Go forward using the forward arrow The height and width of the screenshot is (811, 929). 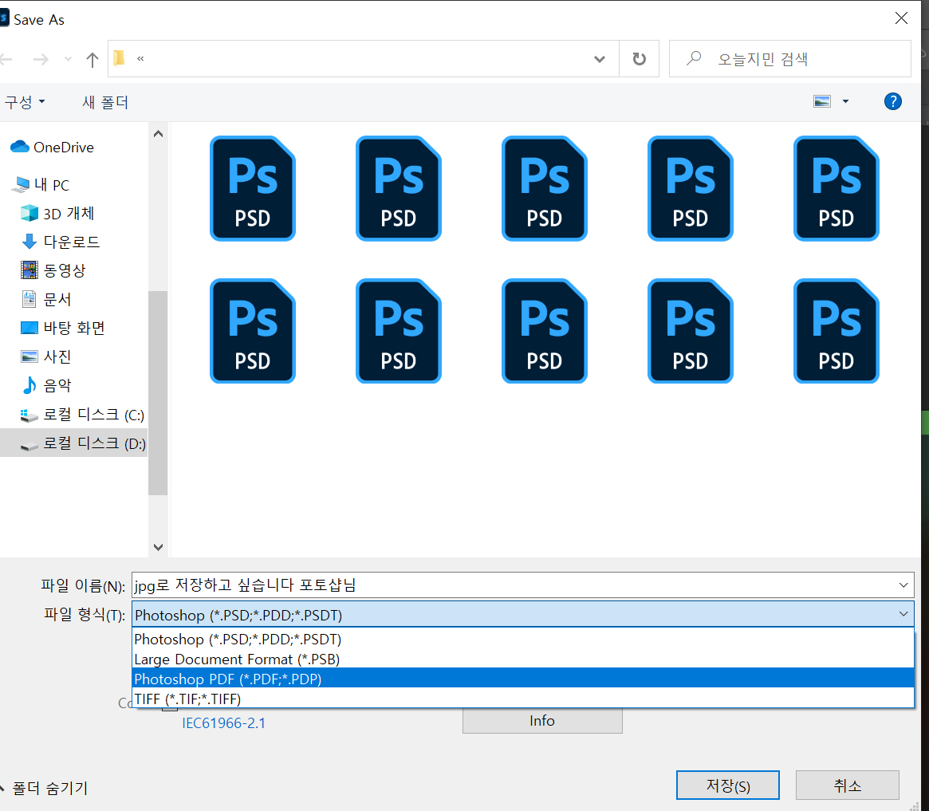[41, 59]
